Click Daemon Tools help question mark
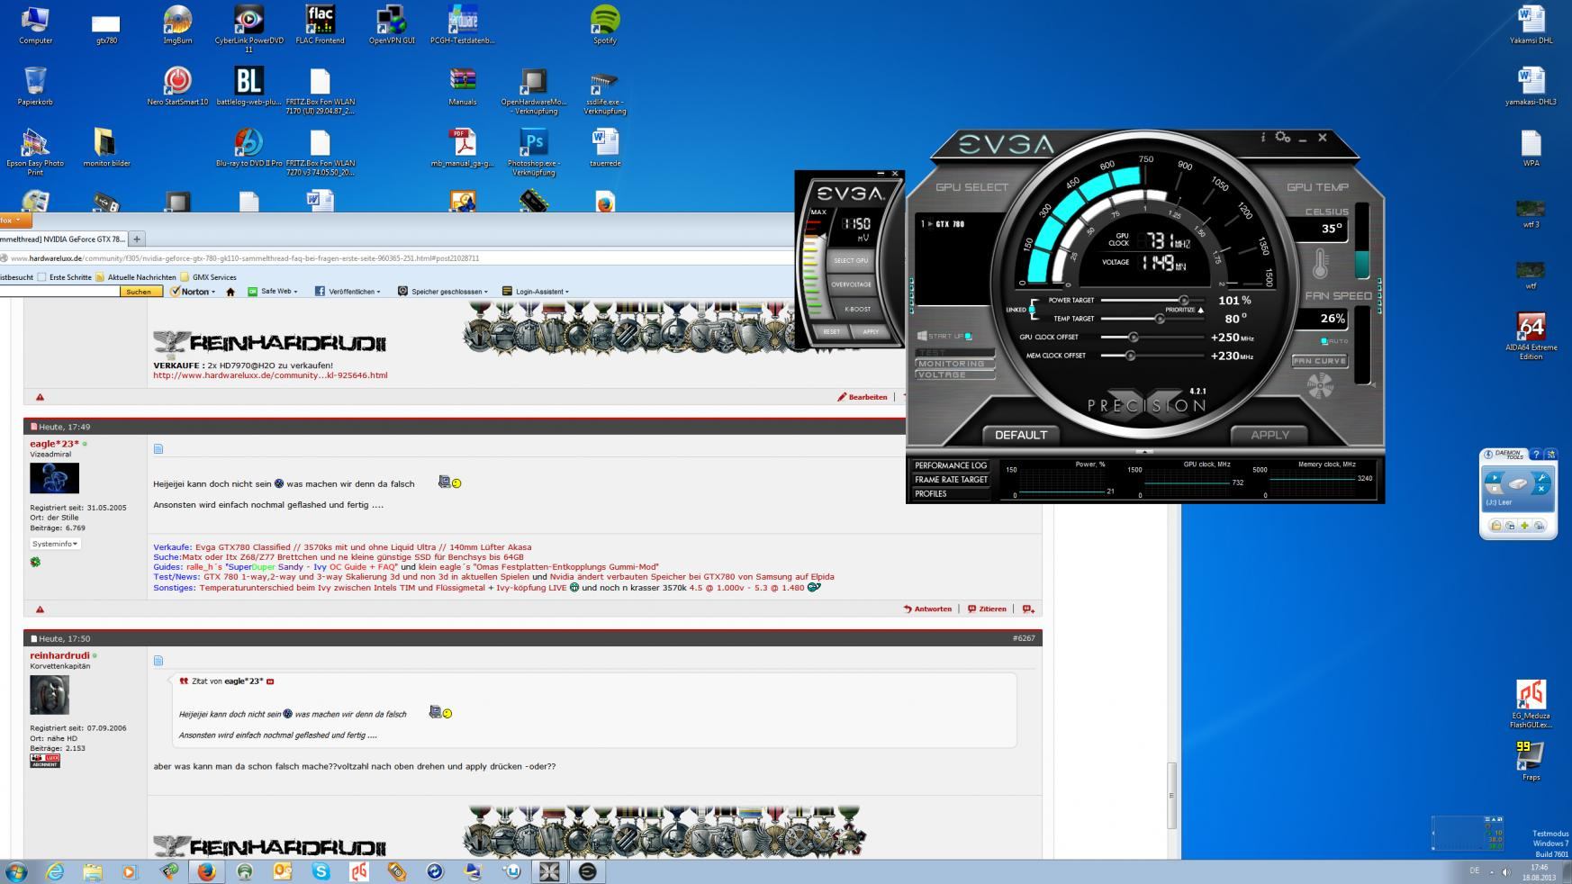Image resolution: width=1572 pixels, height=884 pixels. point(1535,454)
